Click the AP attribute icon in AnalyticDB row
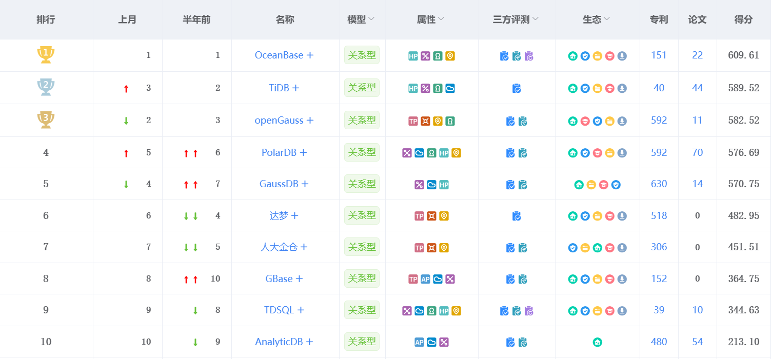773x359 pixels. click(419, 342)
